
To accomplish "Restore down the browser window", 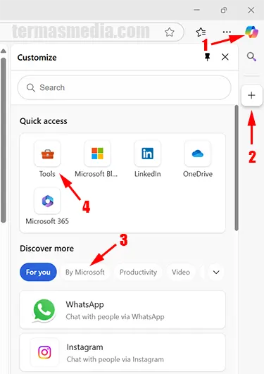I will [x=224, y=11].
